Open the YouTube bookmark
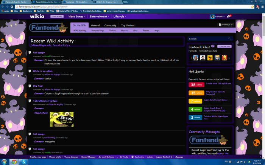 coord(39,11)
